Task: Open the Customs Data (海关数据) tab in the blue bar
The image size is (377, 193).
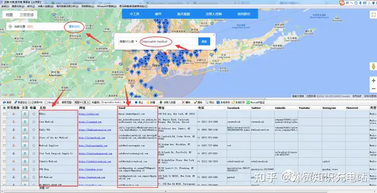Action: pos(184,14)
